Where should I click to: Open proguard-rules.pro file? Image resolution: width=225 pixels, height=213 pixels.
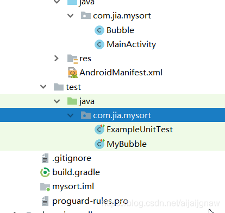click(x=90, y=201)
